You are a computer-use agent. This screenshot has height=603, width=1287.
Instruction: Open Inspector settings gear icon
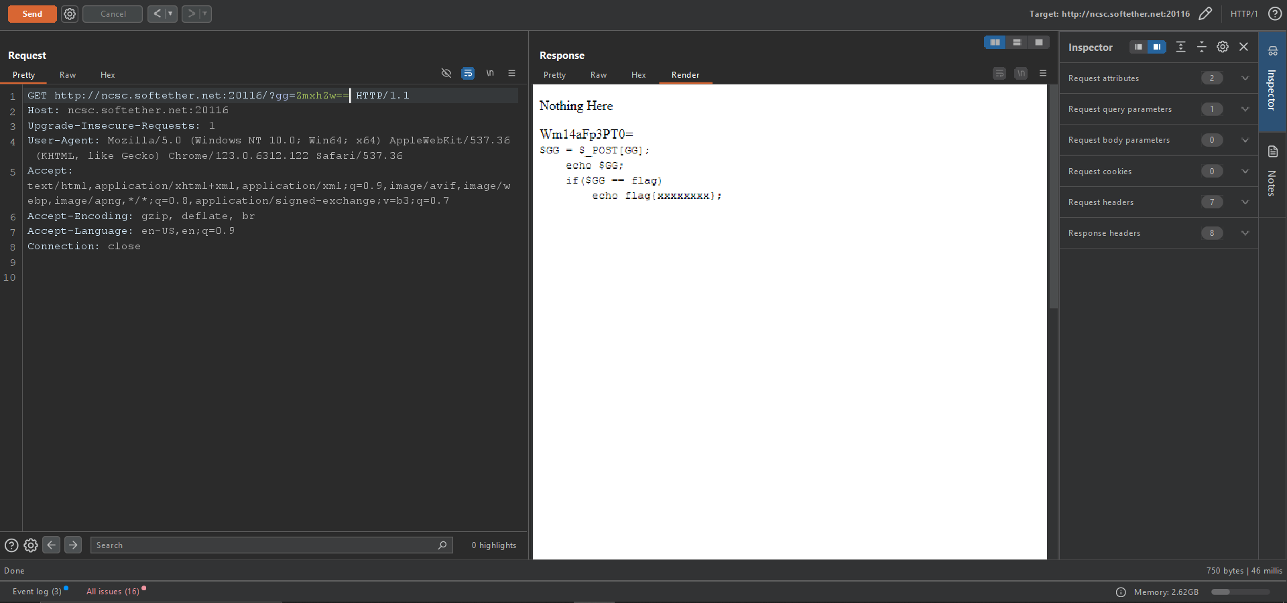pyautogui.click(x=1223, y=47)
